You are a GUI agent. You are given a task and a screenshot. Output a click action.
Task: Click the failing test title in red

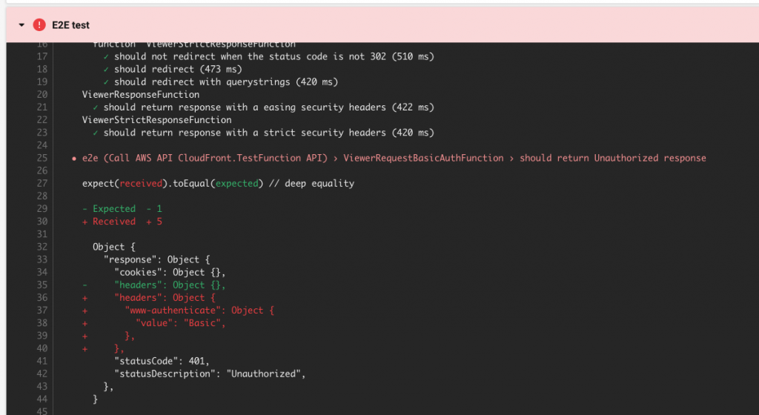coord(394,158)
